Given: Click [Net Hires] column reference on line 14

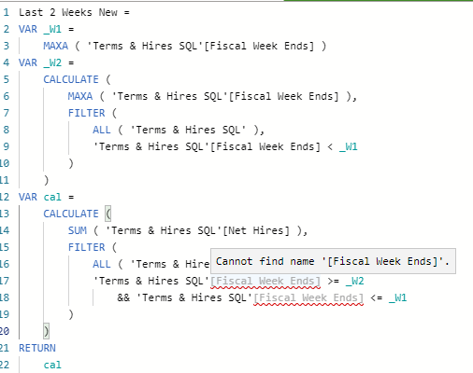Looking at the screenshot, I should 256,230.
